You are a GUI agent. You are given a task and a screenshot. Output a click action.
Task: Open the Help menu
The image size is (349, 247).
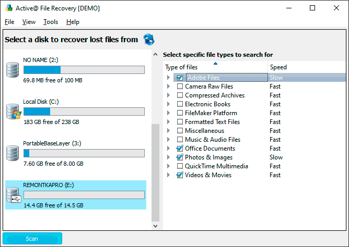click(73, 22)
